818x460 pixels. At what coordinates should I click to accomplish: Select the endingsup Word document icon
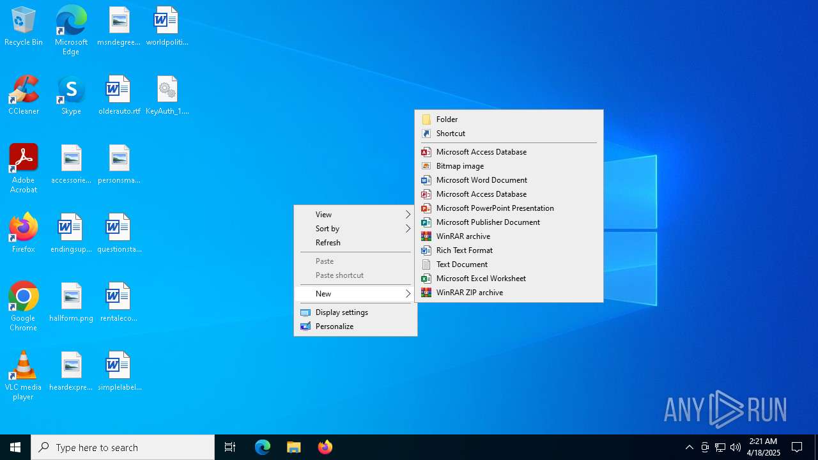(71, 234)
